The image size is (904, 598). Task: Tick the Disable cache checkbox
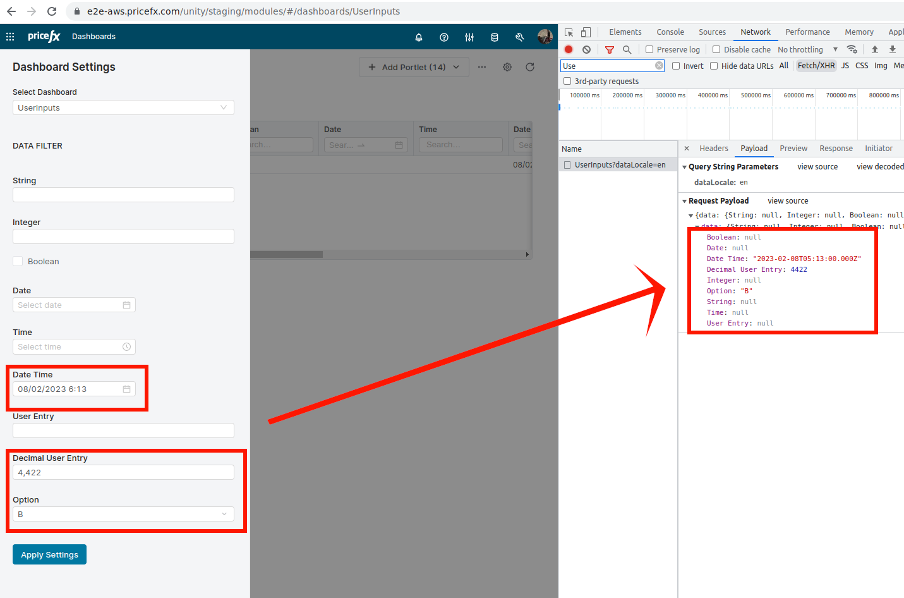716,49
